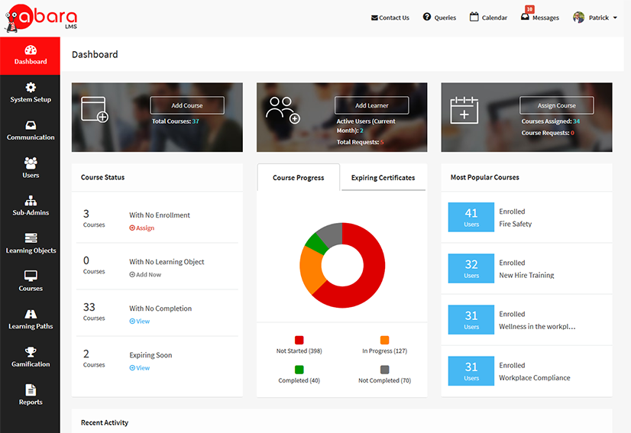Toggle the orange In Progress legend swatch
The image size is (631, 433).
coord(385,340)
